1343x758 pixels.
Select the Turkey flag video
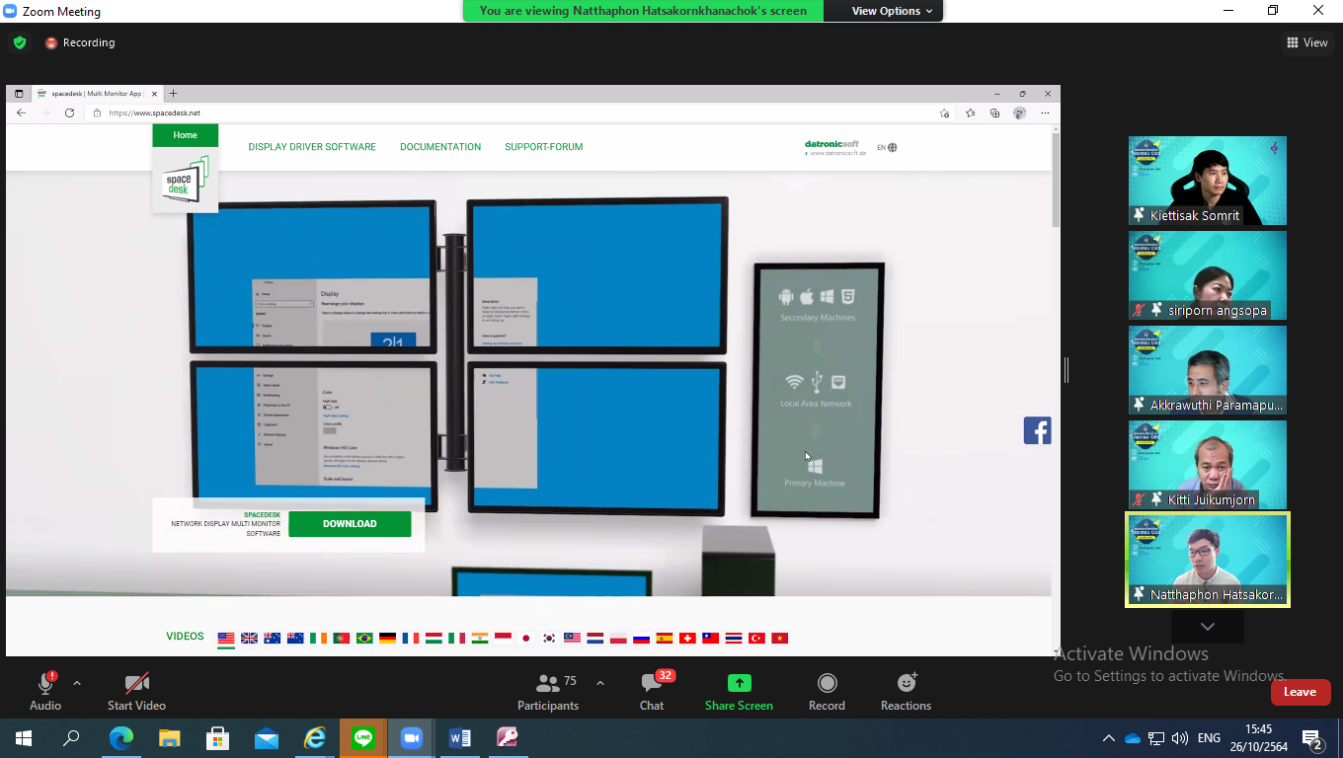(757, 639)
